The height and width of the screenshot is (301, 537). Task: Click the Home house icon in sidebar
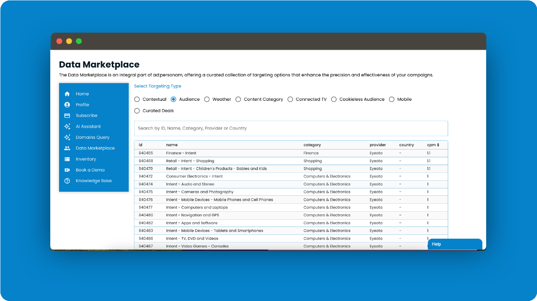click(67, 94)
